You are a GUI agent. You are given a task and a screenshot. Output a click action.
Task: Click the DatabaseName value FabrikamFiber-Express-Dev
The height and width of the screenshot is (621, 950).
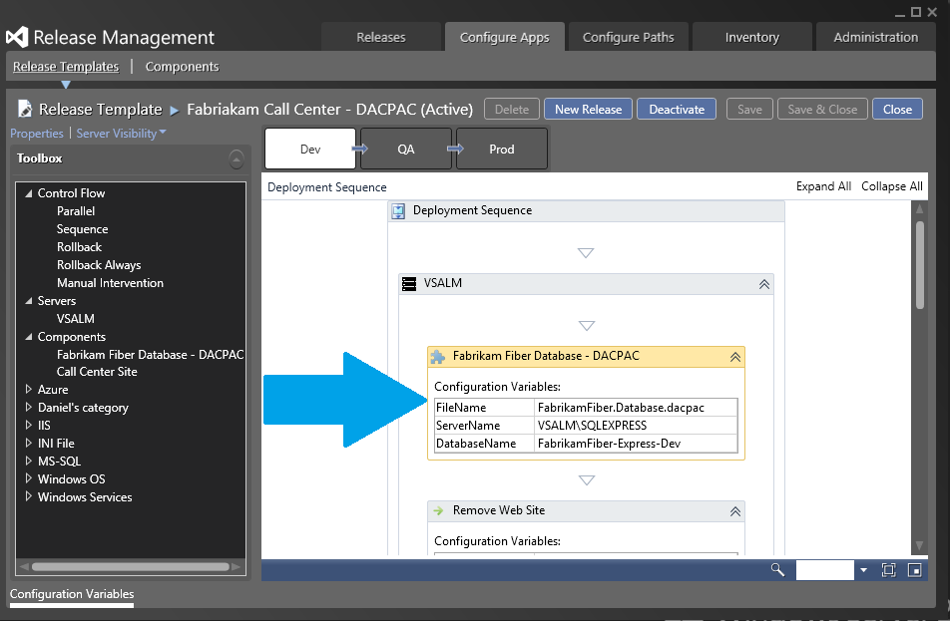tap(637, 444)
